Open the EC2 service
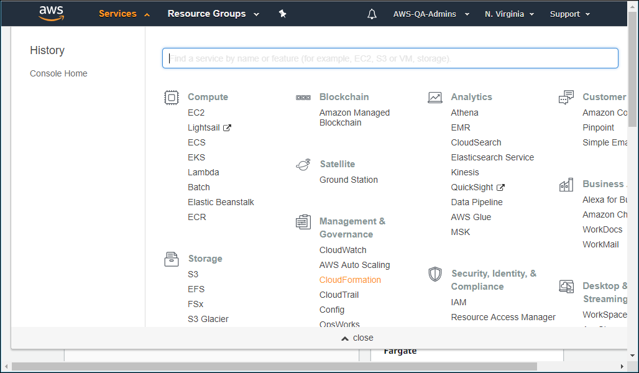Screen dimensions: 639x373 pos(196,113)
